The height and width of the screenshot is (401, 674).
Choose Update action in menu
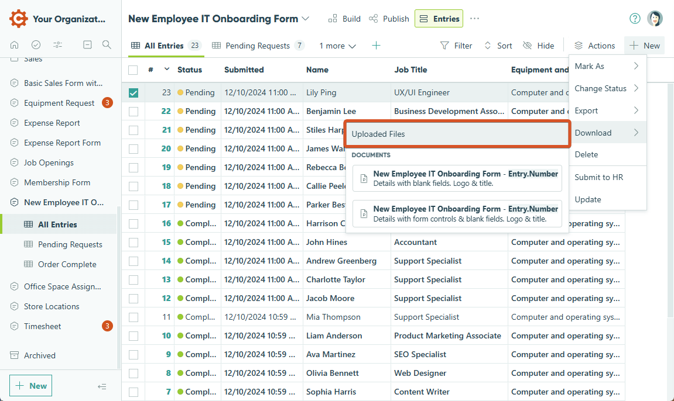tap(607, 199)
